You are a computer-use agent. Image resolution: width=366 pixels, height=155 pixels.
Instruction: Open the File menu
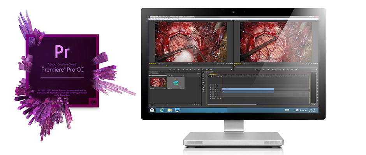(150, 19)
